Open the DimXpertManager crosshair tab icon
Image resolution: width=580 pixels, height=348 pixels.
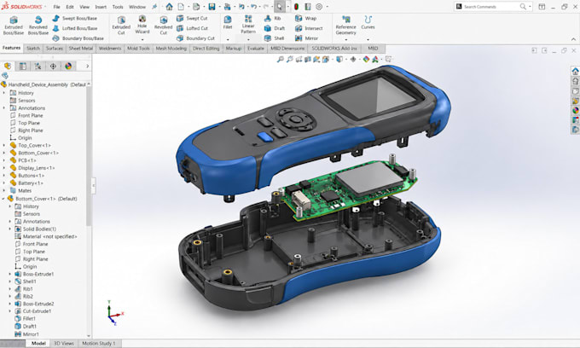click(x=53, y=67)
